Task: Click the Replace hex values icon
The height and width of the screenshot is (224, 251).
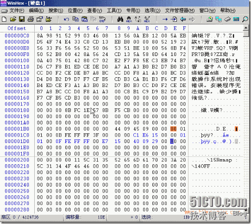Action: [x=147, y=19]
